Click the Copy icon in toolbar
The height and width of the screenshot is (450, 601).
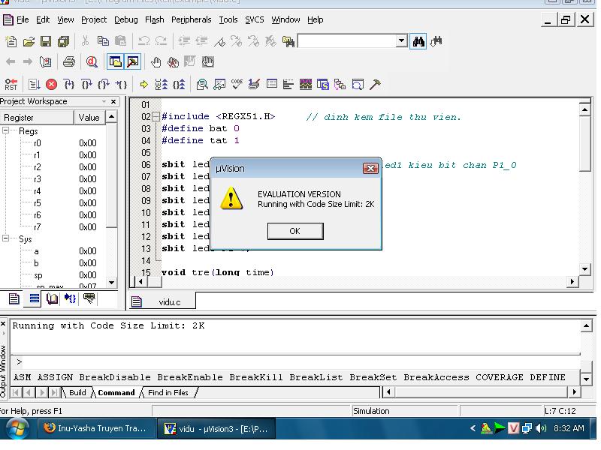[103, 41]
